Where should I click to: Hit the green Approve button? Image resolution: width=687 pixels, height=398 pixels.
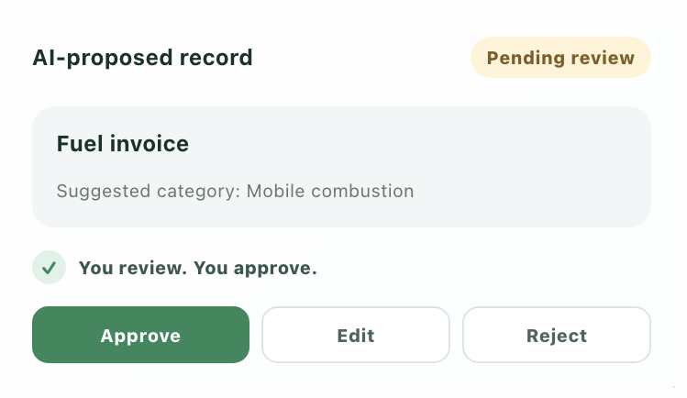(140, 335)
